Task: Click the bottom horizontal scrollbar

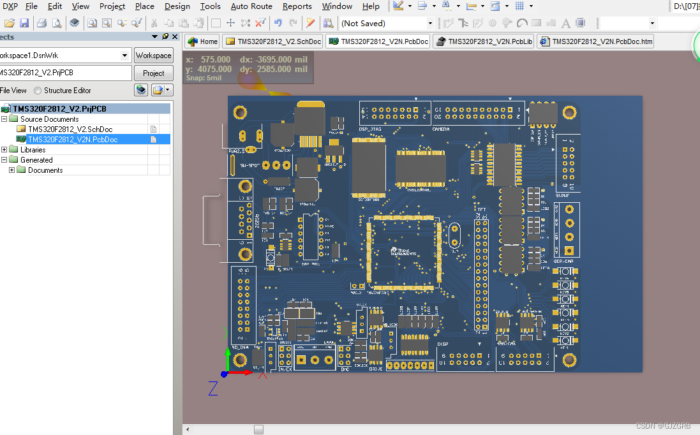Action: pyautogui.click(x=258, y=429)
